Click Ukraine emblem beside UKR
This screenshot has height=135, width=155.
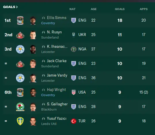[73, 35]
